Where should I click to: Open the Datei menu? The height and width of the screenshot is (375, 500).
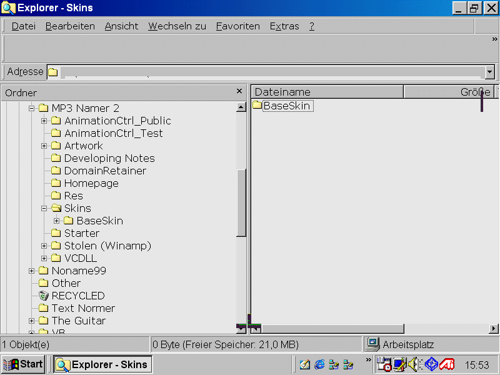point(24,26)
